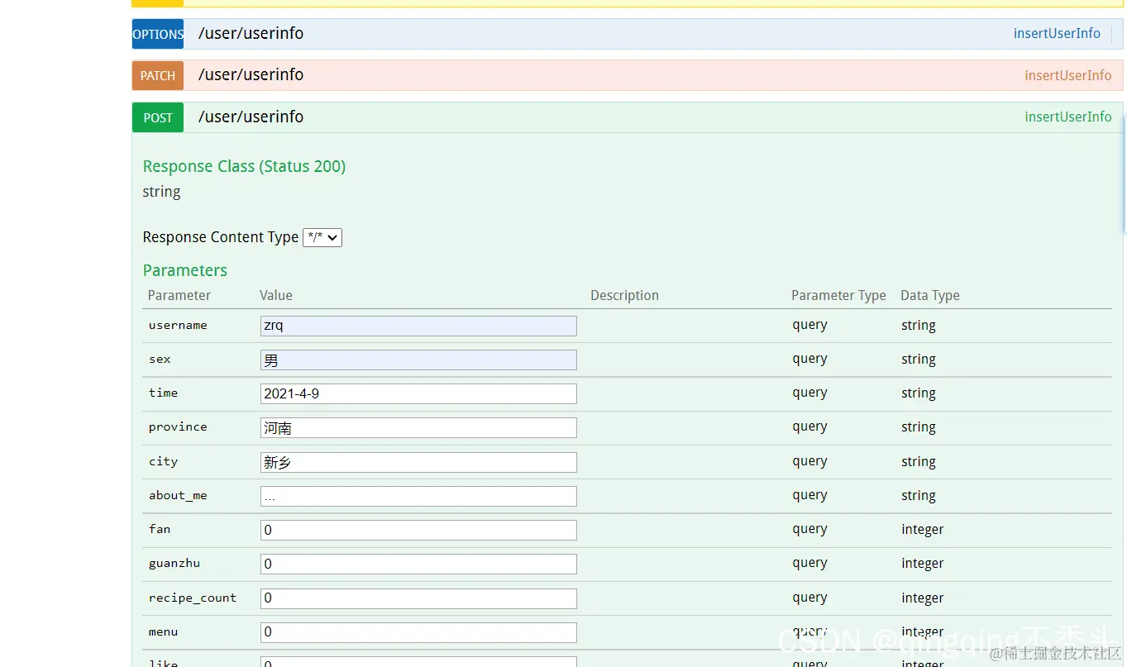This screenshot has width=1127, height=667.
Task: Click the username parameter name
Action: coord(178,326)
